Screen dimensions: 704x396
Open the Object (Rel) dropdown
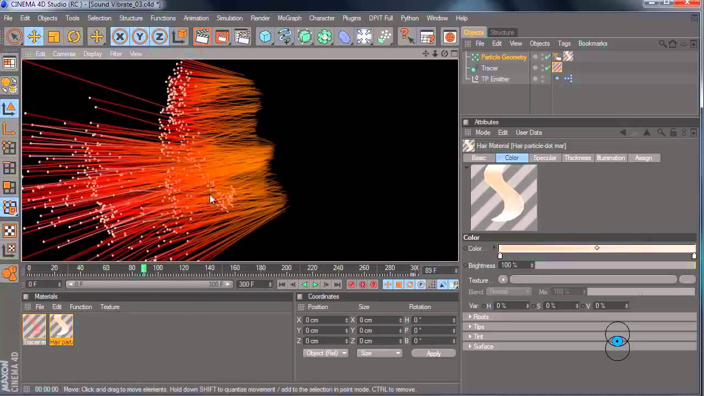click(326, 353)
